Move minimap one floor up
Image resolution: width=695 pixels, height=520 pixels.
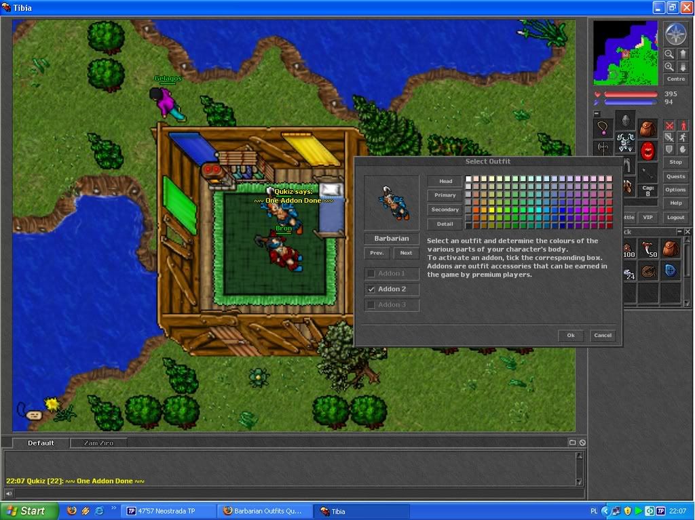(x=683, y=54)
